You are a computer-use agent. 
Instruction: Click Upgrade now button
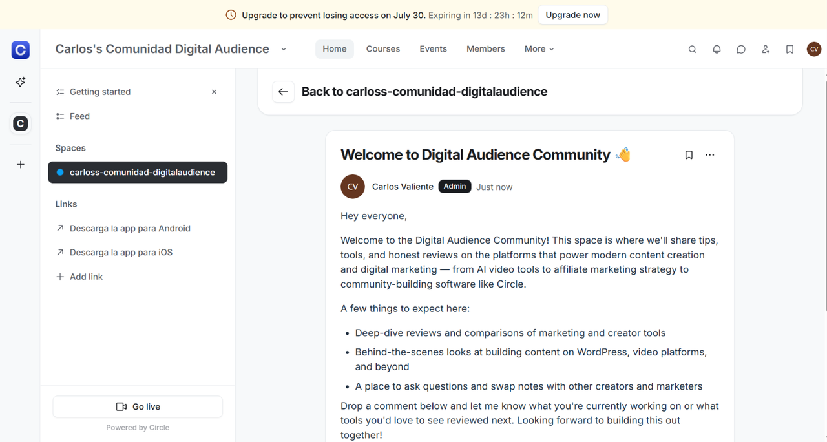(572, 15)
